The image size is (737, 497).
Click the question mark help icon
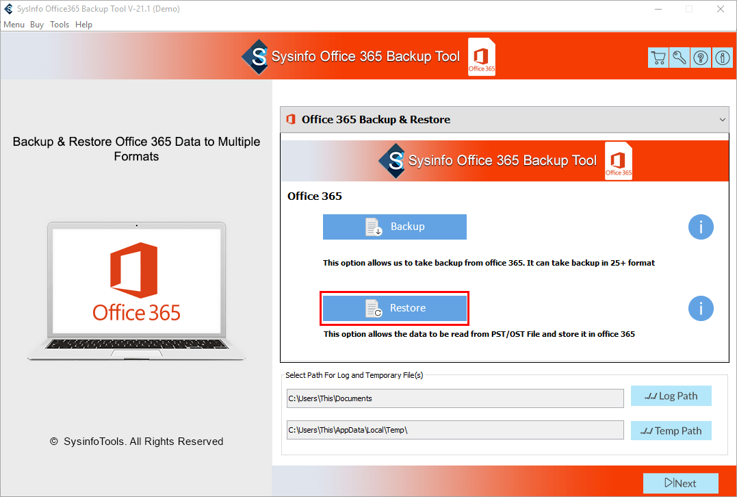[701, 58]
